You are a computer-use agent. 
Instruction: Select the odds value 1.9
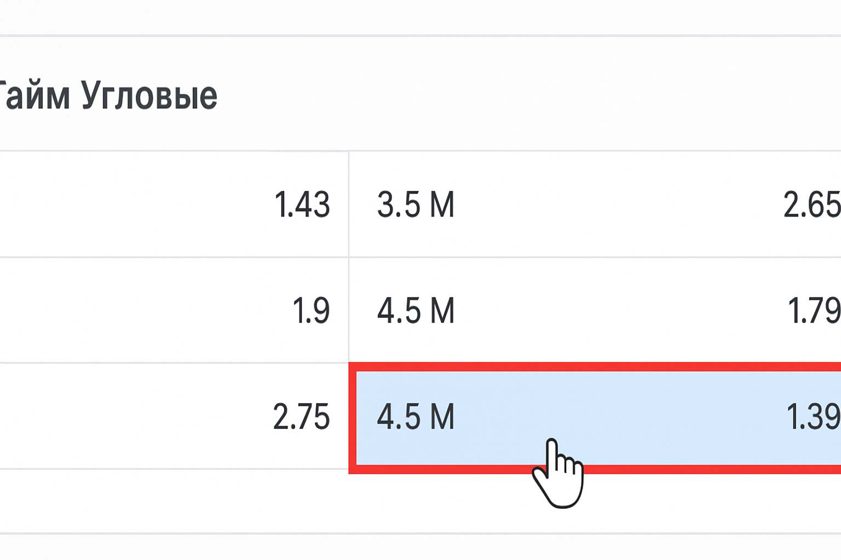tap(310, 311)
